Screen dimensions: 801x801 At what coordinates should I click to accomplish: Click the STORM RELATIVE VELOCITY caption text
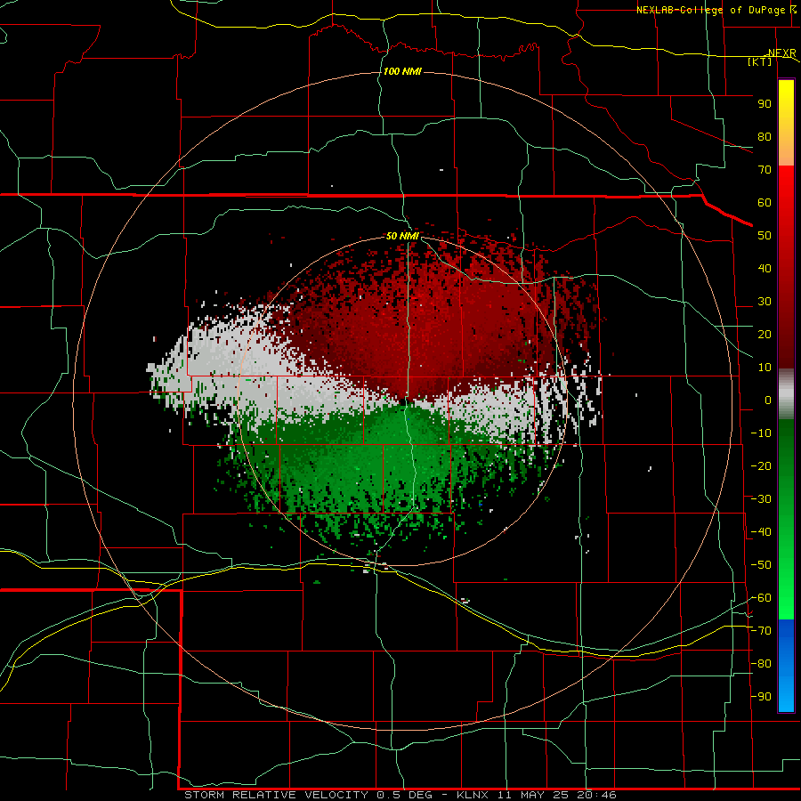277,795
